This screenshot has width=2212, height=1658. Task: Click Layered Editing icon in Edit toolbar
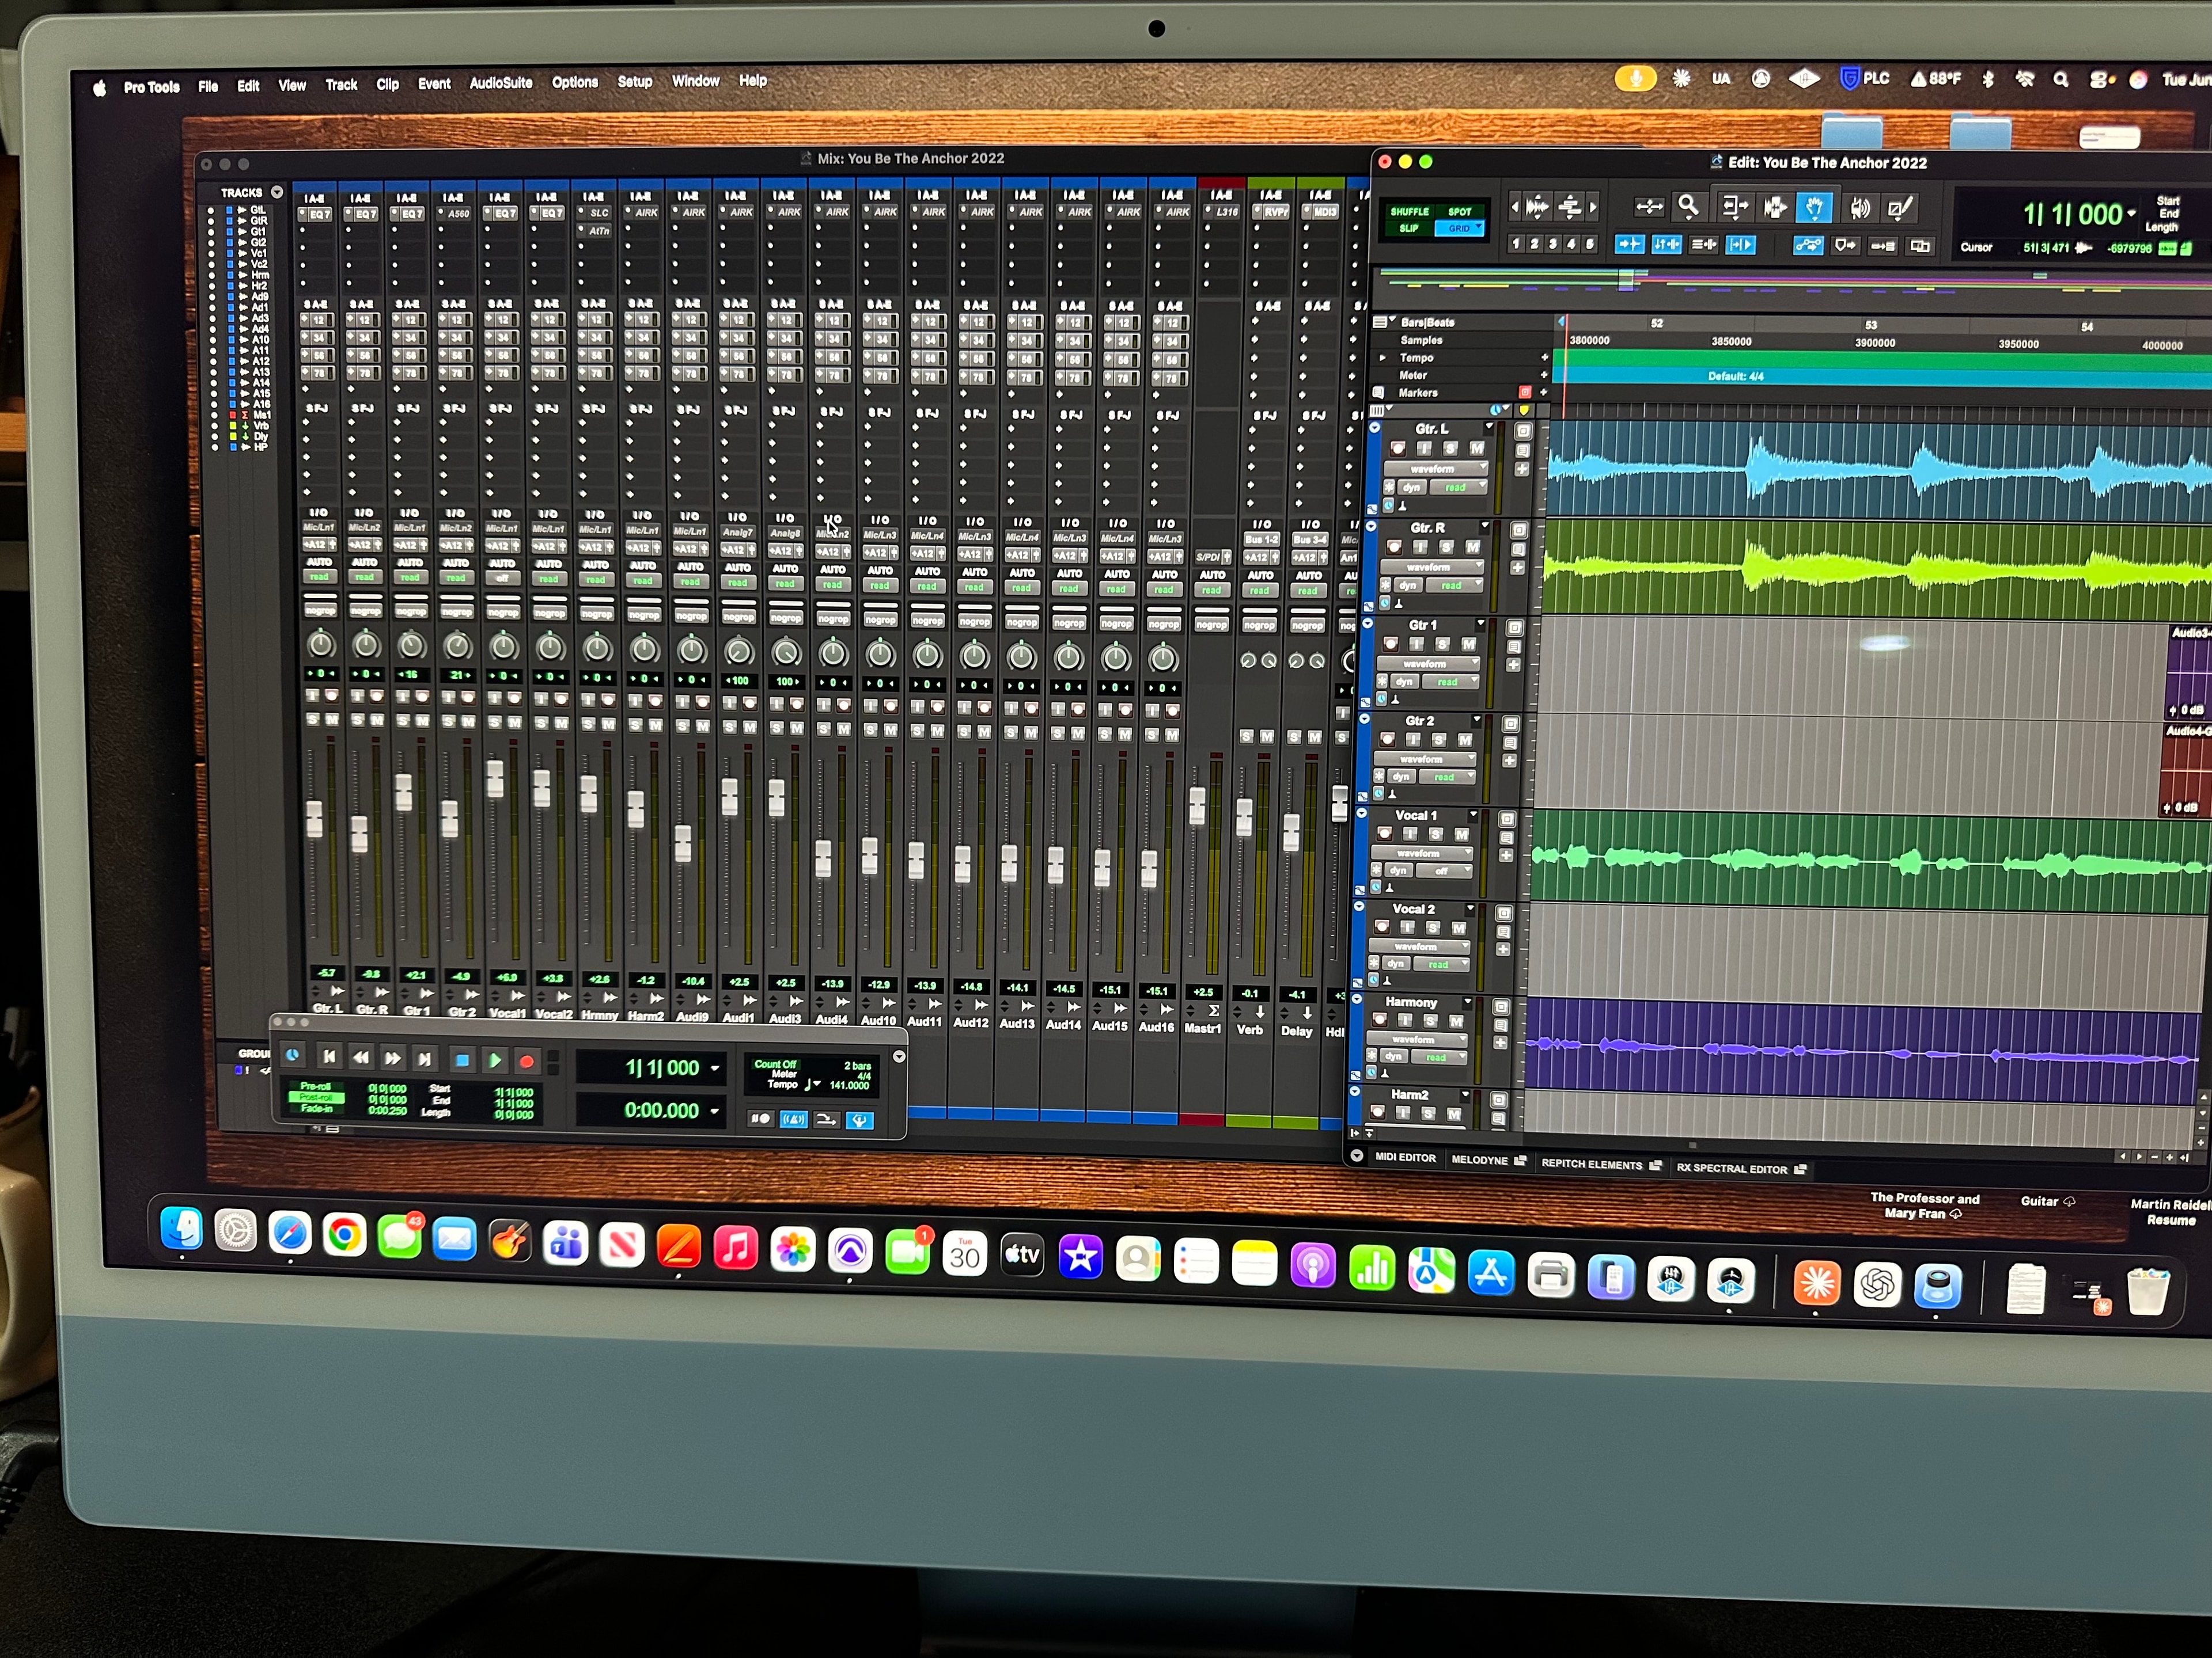pyautogui.click(x=1920, y=247)
